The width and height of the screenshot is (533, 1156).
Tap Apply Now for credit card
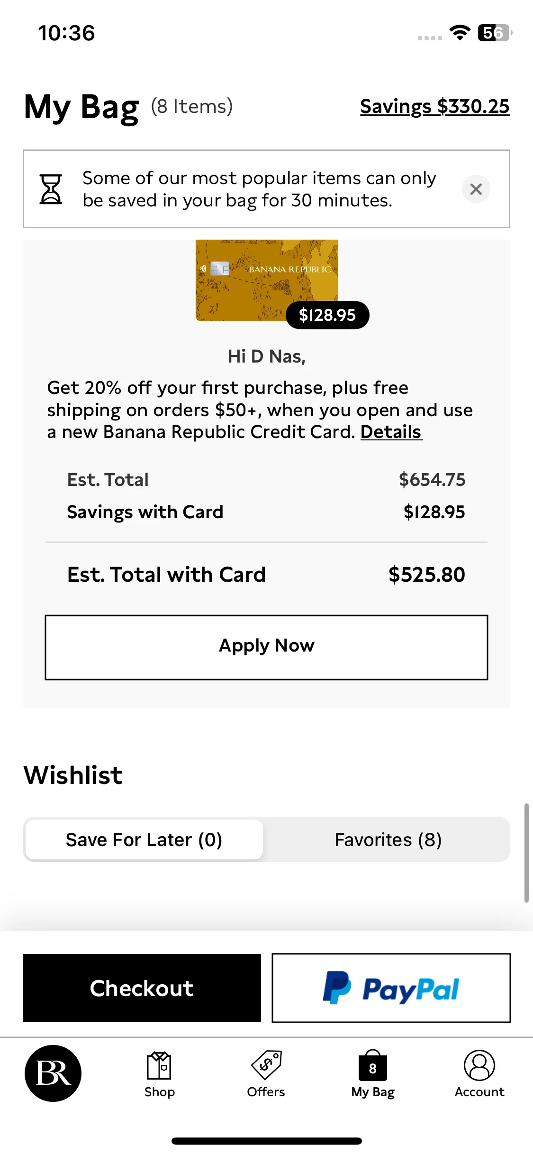tap(266, 647)
